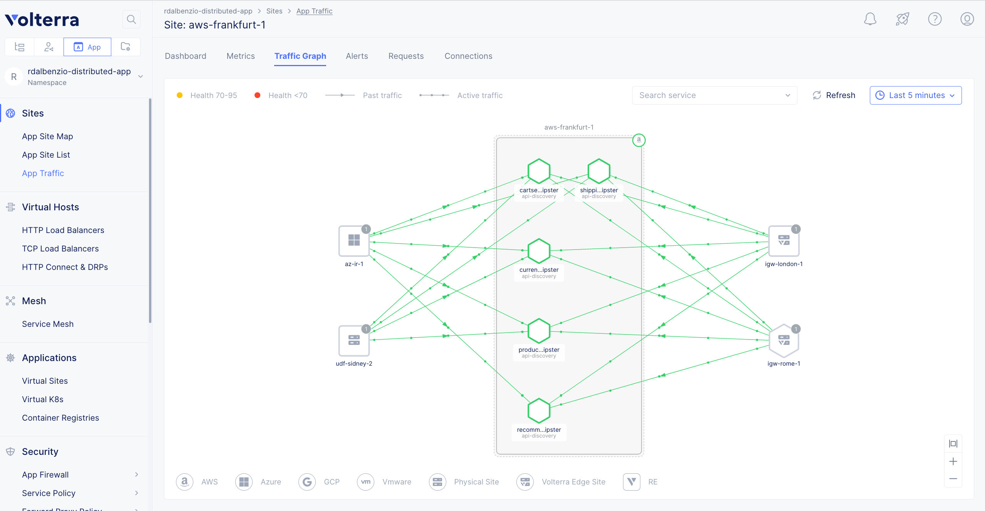
Task: Open App Site List
Action: pyautogui.click(x=46, y=155)
